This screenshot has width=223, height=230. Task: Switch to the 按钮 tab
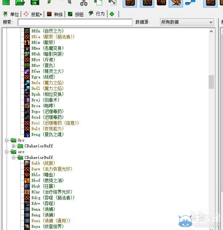tap(76, 14)
